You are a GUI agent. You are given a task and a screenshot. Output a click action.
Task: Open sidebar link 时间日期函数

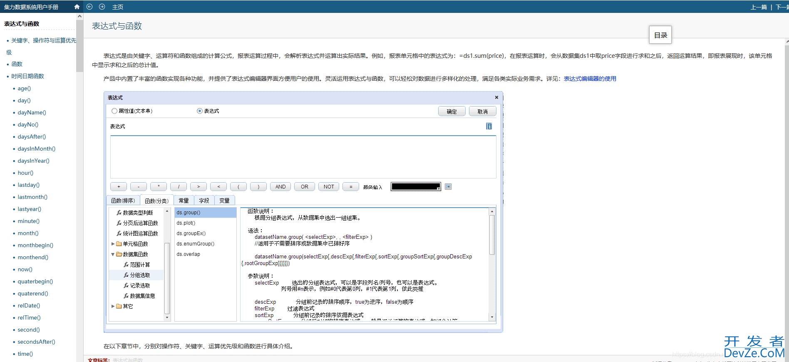tap(27, 76)
